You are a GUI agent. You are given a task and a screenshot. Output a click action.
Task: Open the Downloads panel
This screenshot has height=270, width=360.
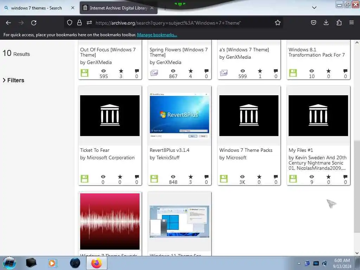pyautogui.click(x=326, y=22)
